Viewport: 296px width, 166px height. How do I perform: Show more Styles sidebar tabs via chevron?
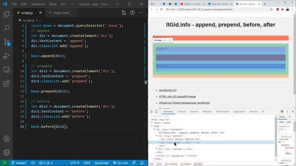[290, 117]
